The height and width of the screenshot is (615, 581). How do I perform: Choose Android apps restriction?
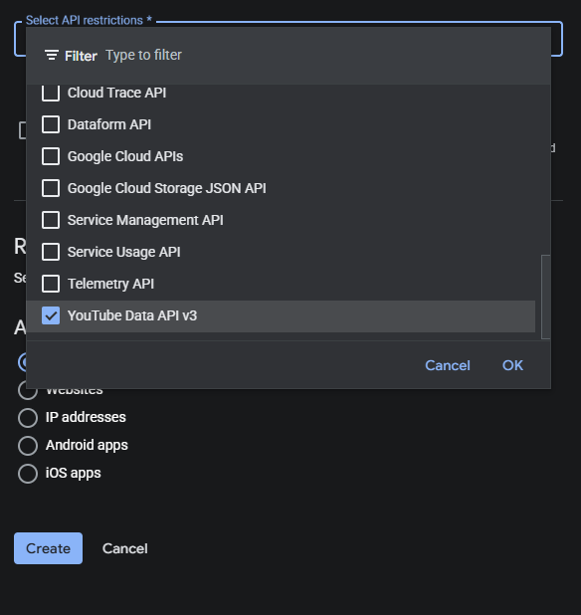(x=28, y=445)
